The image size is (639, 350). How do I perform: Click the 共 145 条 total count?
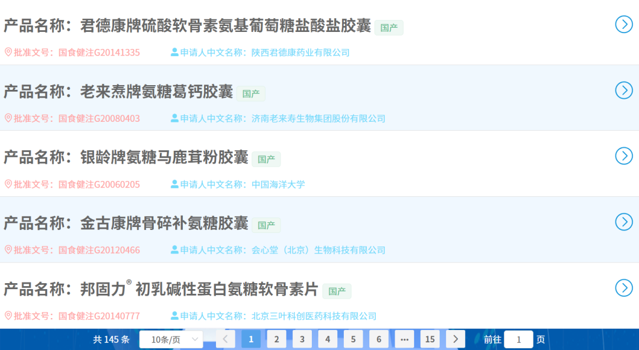111,339
